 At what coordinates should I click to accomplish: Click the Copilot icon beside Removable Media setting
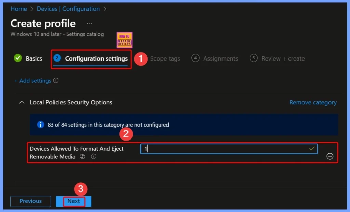click(x=82, y=157)
